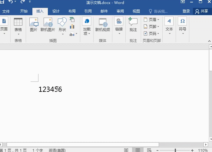Click the document text 123456
Screen dimensions: 212x152
pyautogui.click(x=50, y=89)
